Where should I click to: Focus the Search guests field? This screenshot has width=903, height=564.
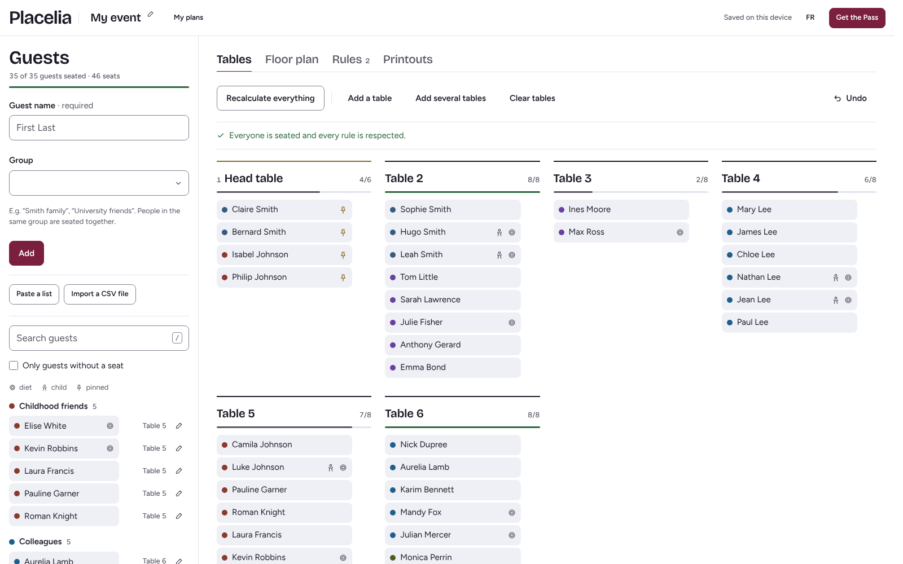pyautogui.click(x=99, y=338)
